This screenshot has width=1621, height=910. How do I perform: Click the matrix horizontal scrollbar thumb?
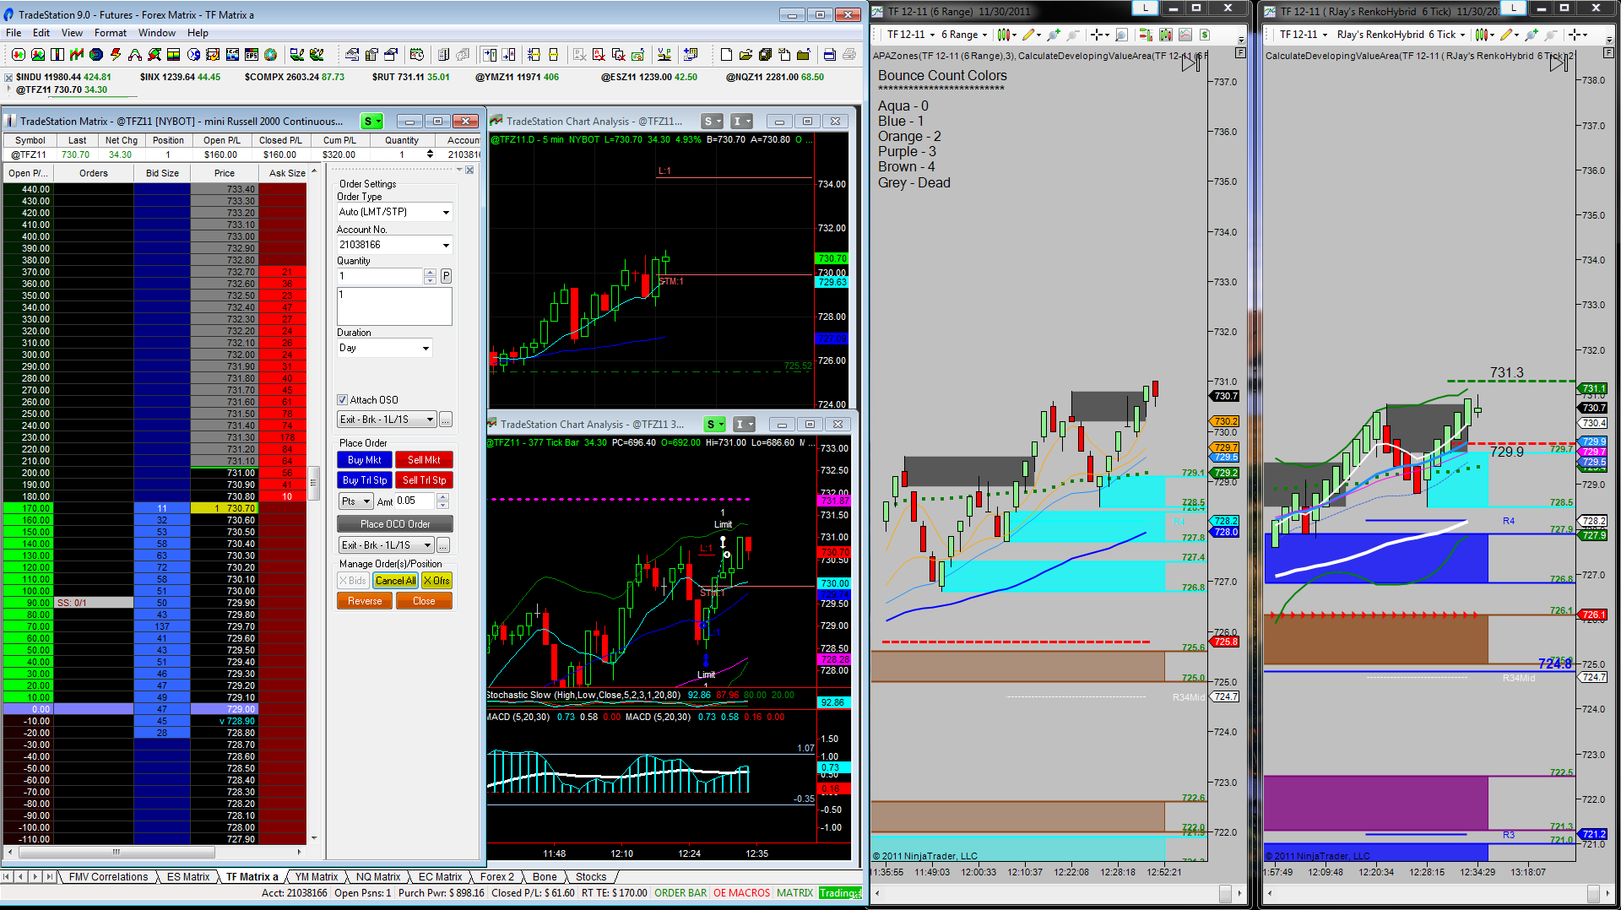(x=117, y=852)
